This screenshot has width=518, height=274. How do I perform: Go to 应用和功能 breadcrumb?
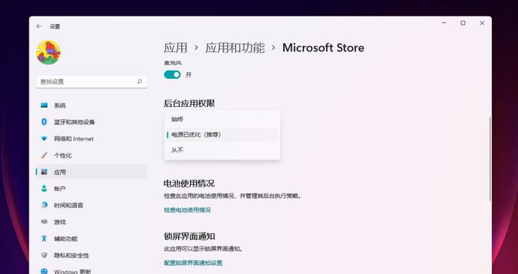pos(235,47)
